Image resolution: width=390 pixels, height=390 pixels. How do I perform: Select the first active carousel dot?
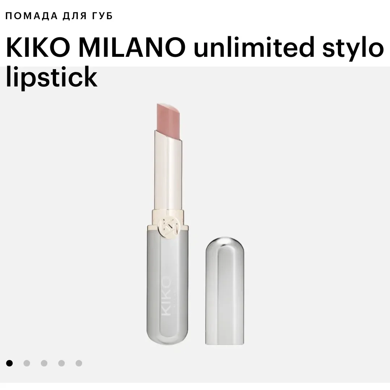point(9,363)
